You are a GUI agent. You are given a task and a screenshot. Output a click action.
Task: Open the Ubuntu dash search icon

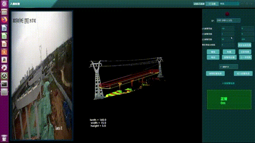click(4, 4)
